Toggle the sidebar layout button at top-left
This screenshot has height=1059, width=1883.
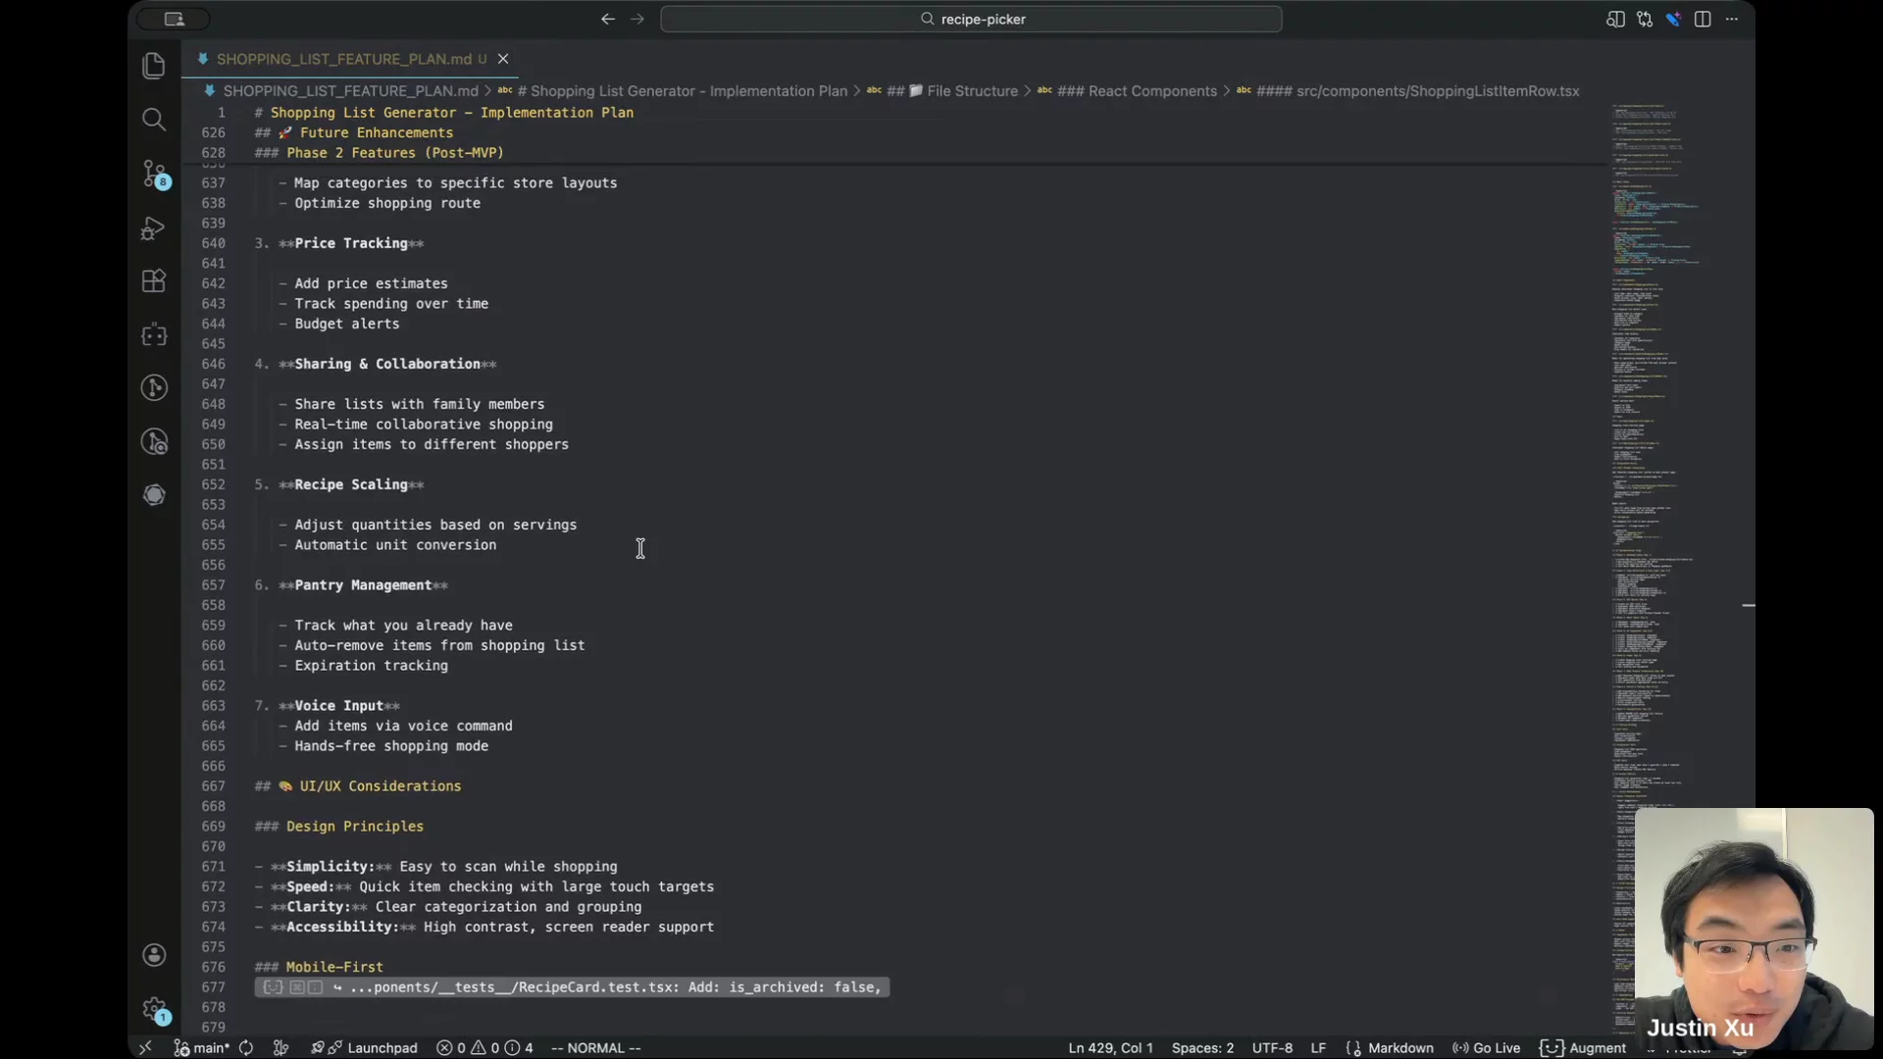[x=174, y=19]
